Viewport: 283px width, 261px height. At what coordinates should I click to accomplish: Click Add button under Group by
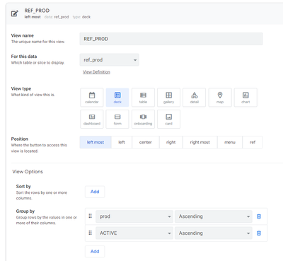[x=95, y=251]
